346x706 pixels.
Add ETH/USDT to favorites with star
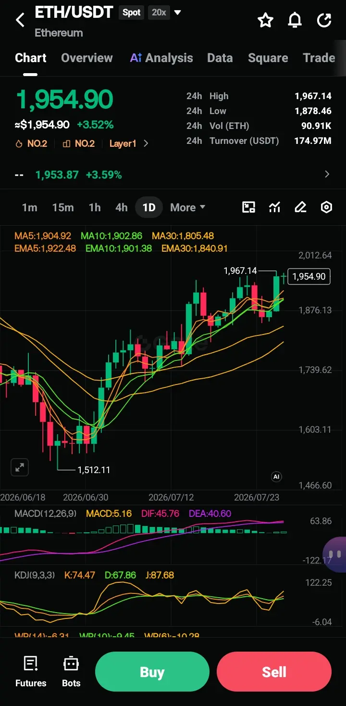point(265,20)
